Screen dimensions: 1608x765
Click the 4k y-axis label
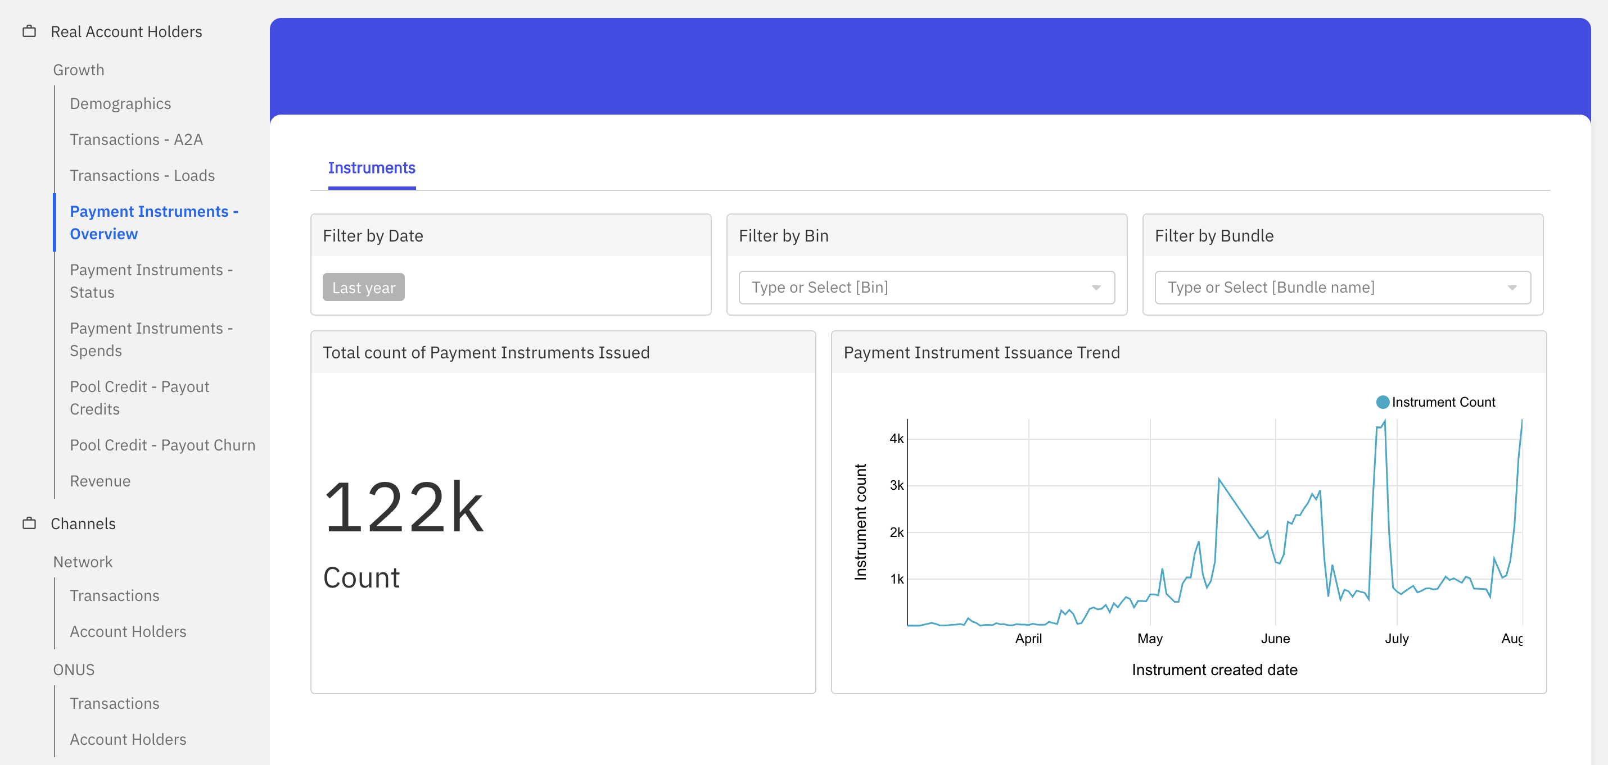pos(896,438)
